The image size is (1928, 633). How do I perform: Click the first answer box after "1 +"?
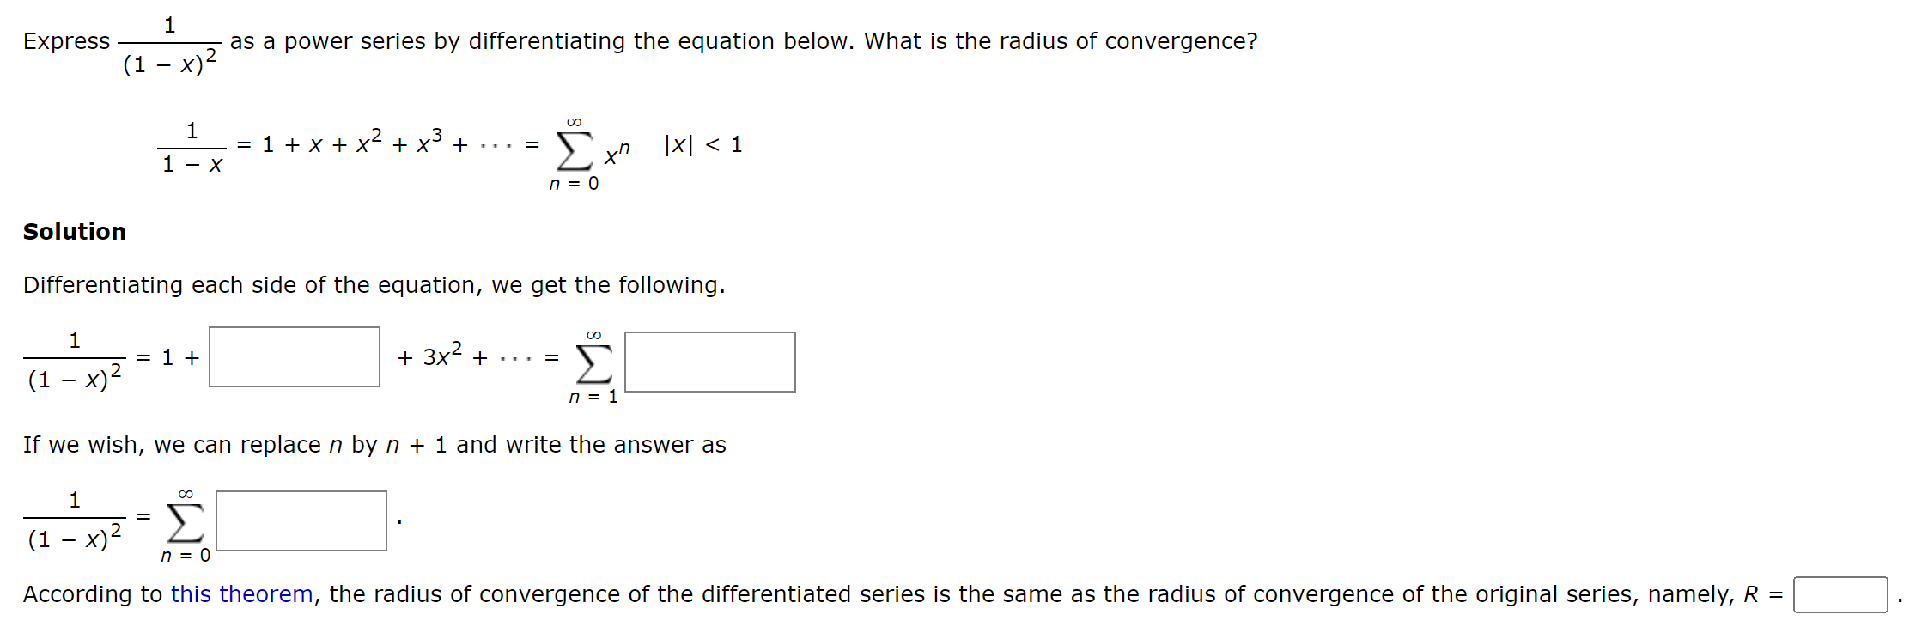pos(295,359)
